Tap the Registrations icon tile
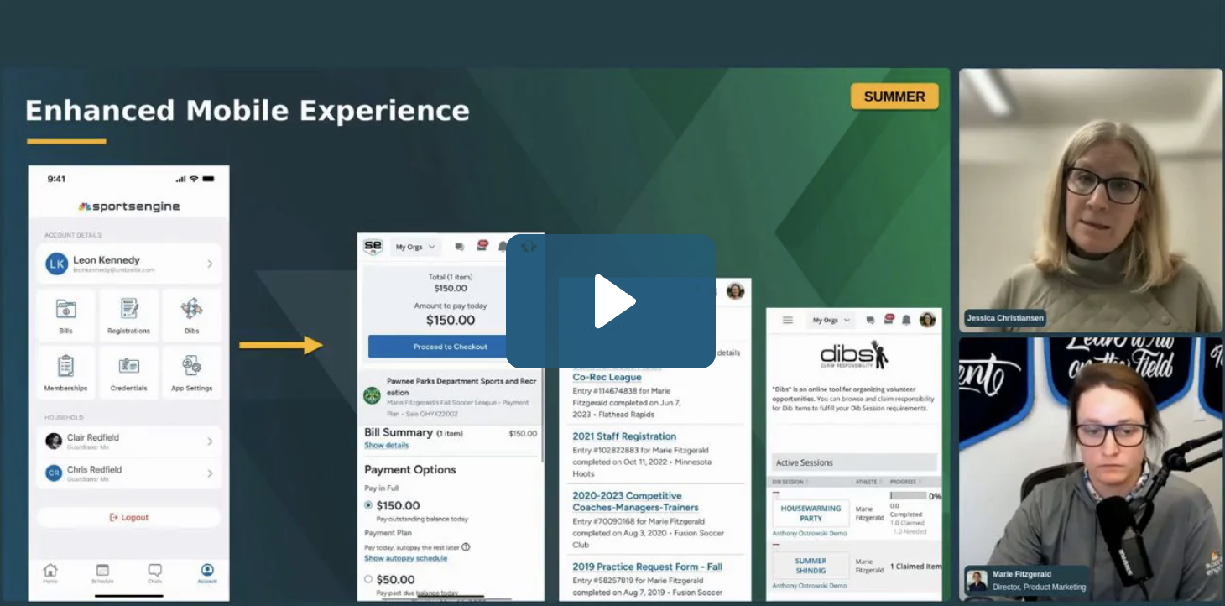The height and width of the screenshot is (606, 1225). (128, 315)
